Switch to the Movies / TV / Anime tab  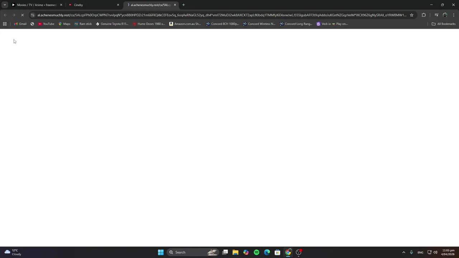point(37,5)
